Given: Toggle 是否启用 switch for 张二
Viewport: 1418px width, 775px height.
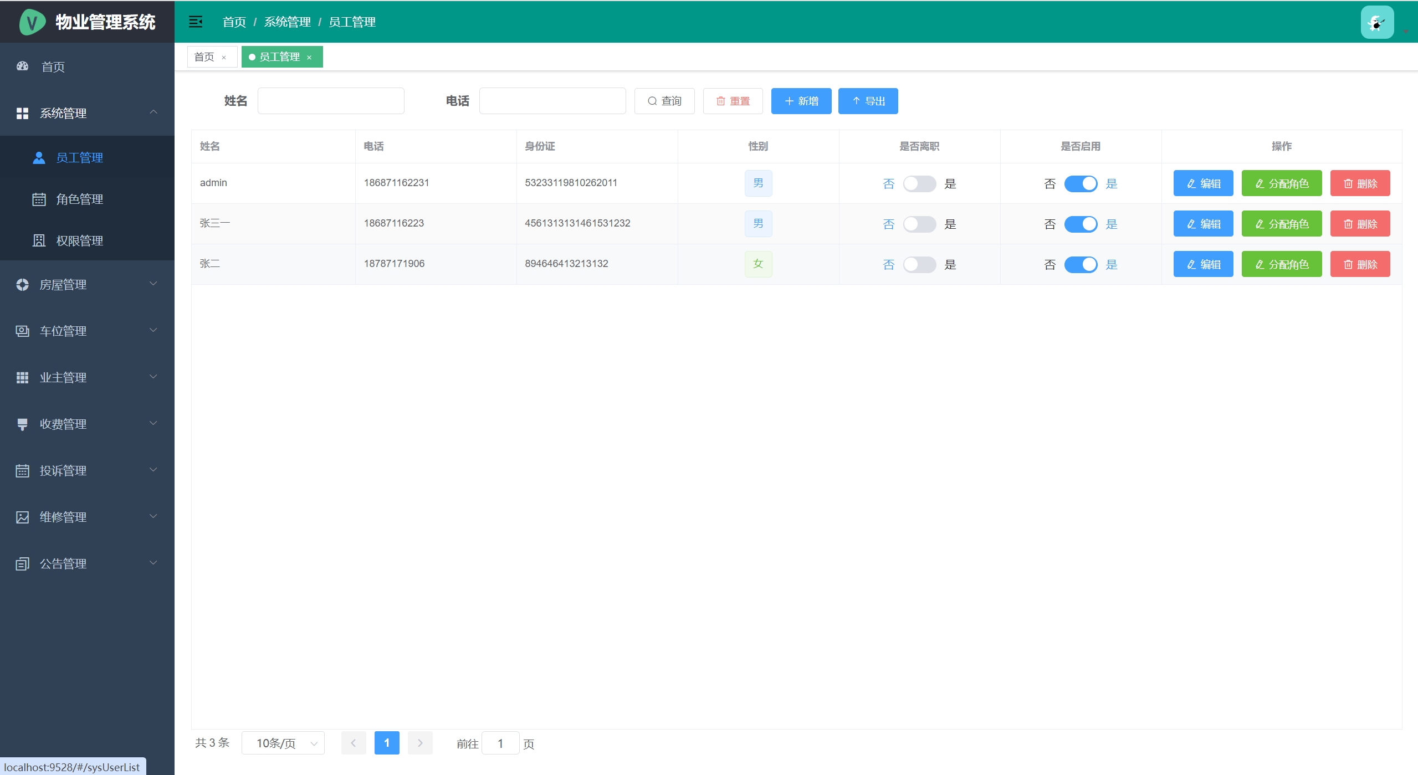Looking at the screenshot, I should pyautogui.click(x=1080, y=265).
